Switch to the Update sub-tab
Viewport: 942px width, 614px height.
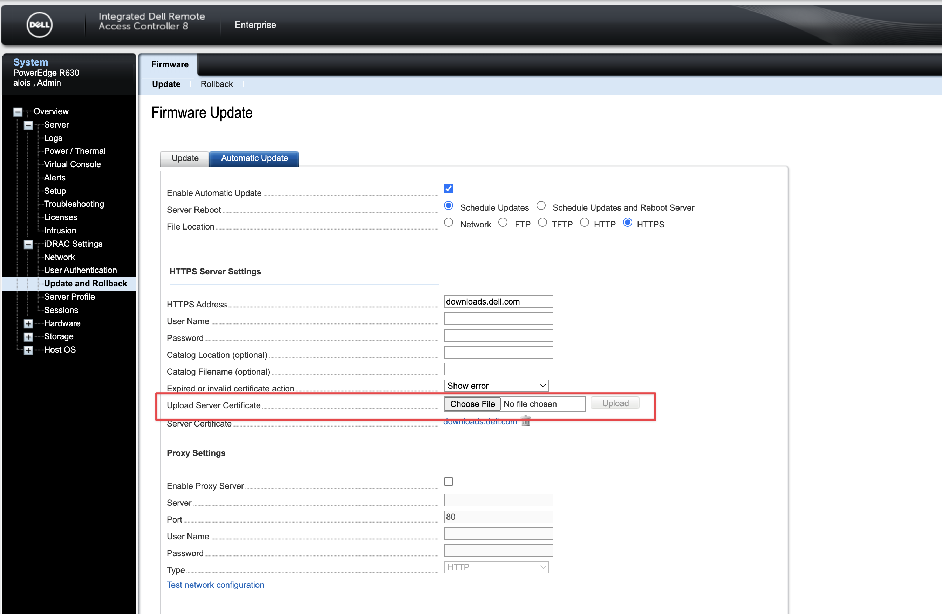click(185, 158)
